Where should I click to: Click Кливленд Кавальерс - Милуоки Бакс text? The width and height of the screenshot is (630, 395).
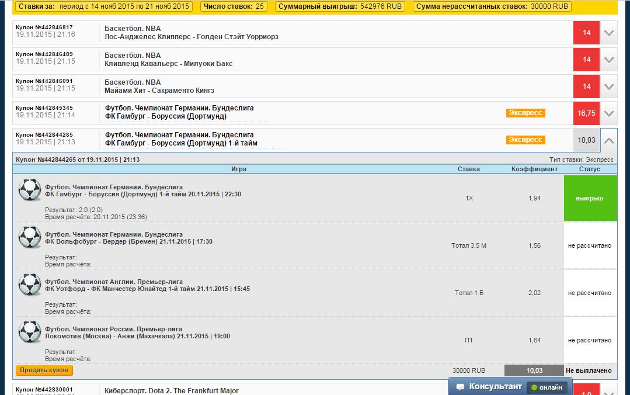point(168,64)
